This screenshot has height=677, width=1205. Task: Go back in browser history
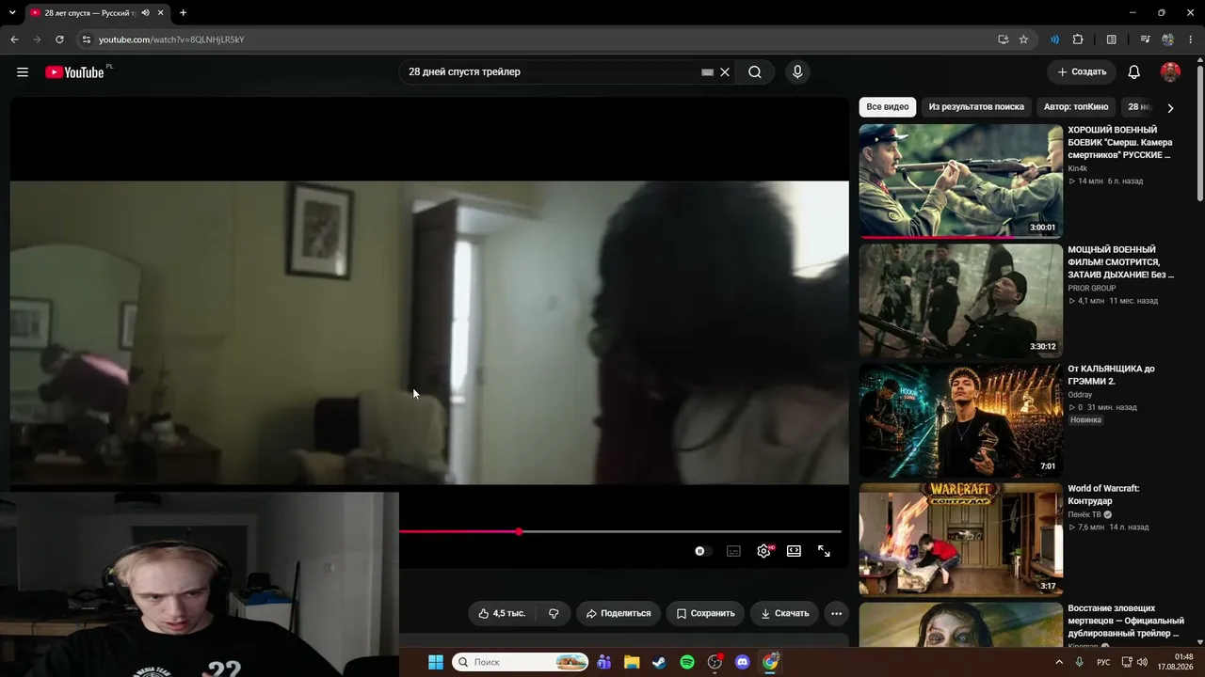[14, 39]
